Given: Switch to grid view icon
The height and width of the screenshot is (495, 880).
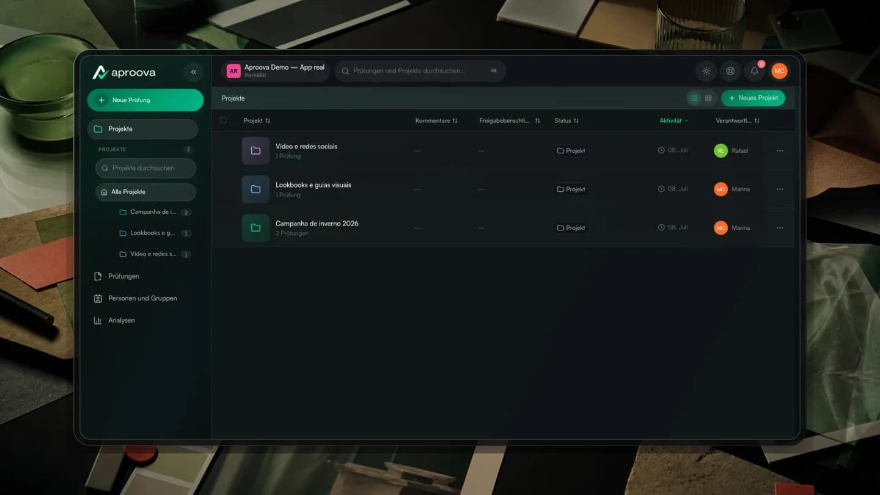Looking at the screenshot, I should [708, 98].
